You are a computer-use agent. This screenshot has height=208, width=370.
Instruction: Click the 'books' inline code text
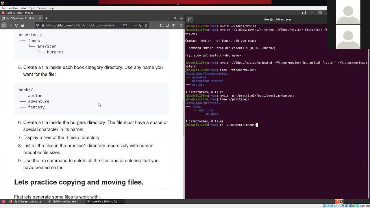73,138
